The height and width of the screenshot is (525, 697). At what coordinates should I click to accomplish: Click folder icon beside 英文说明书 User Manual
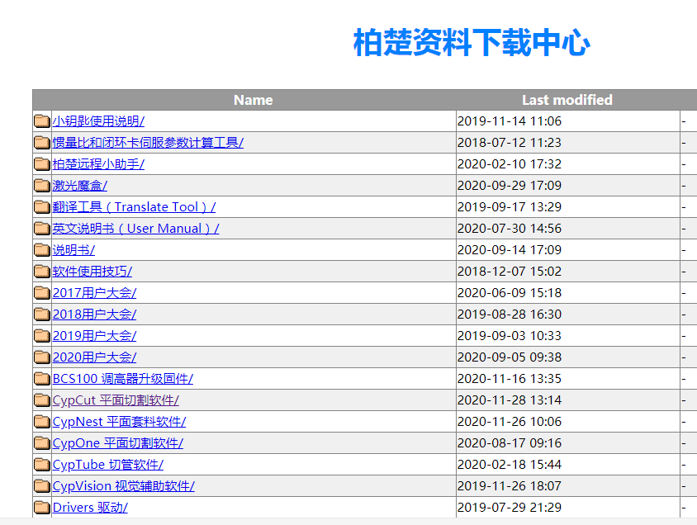(42, 229)
